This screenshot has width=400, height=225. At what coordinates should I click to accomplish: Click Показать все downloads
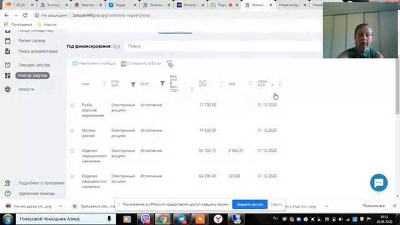(x=374, y=206)
